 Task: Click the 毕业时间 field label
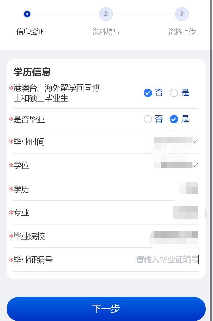tap(29, 142)
